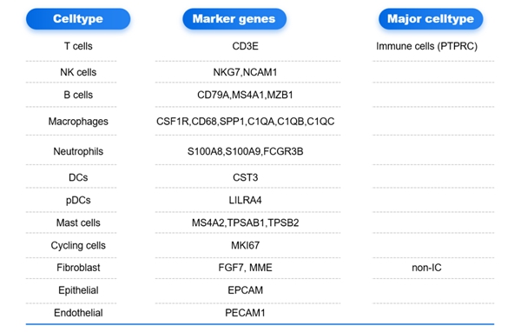Click the Immune cells (PTPRC) label
The image size is (521, 332).
pyautogui.click(x=426, y=46)
